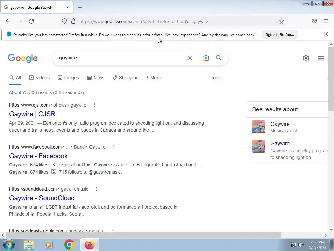Open Google quick settings gear
This screenshot has width=334, height=251.
tap(306, 58)
